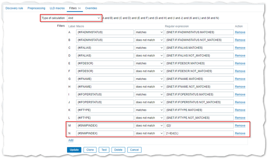The image size is (268, 159).
Task: Expand operator dropdown for filter A
Action: click(149, 32)
